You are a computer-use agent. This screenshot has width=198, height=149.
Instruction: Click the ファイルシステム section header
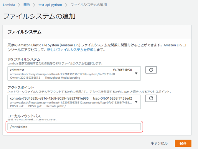pyautogui.click(x=24, y=32)
